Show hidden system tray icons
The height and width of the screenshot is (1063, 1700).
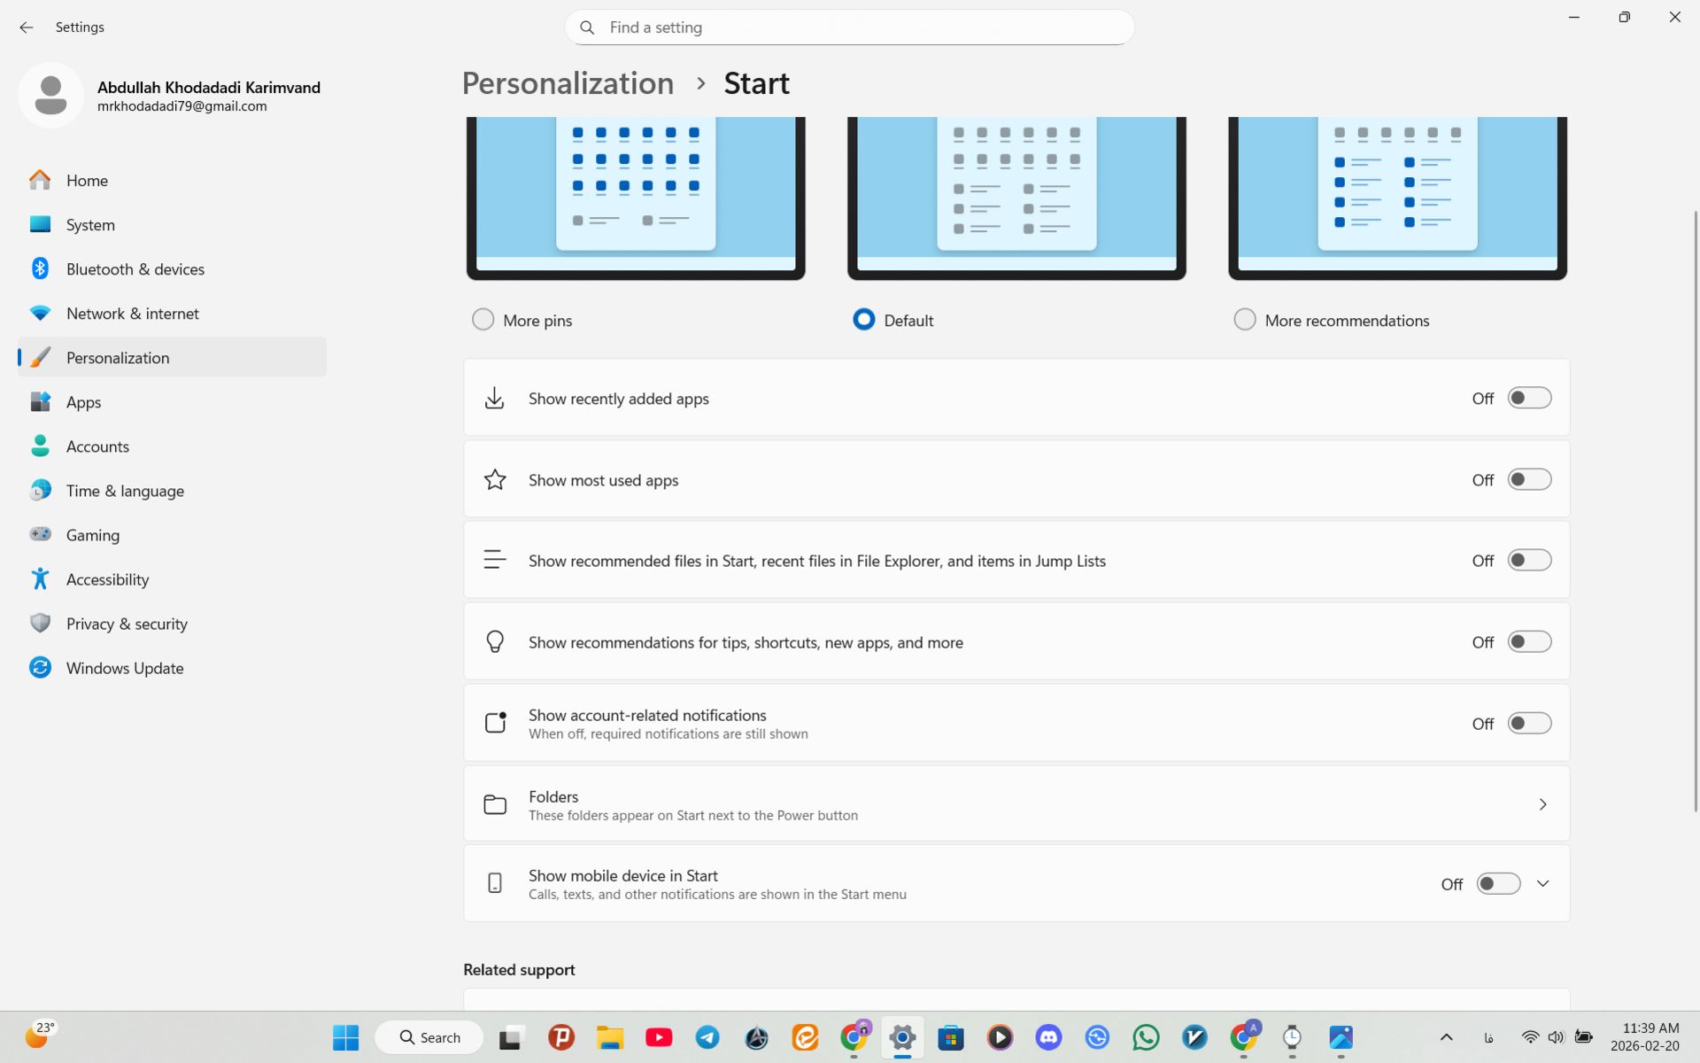(x=1446, y=1037)
